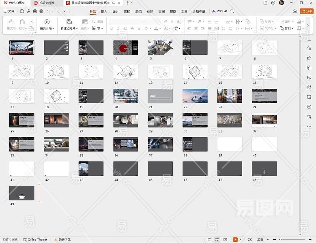The image size is (316, 243).
Task: Click the orange 分享 share button
Action: (306, 11)
